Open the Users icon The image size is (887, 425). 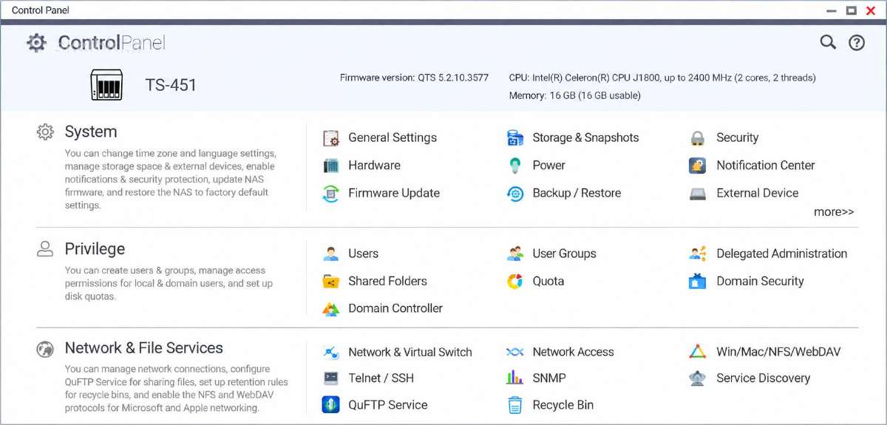(x=331, y=254)
